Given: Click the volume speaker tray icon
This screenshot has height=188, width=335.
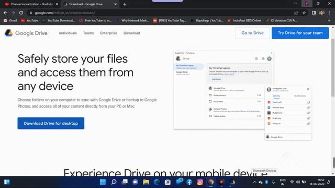Looking at the screenshot, I should [298, 182].
